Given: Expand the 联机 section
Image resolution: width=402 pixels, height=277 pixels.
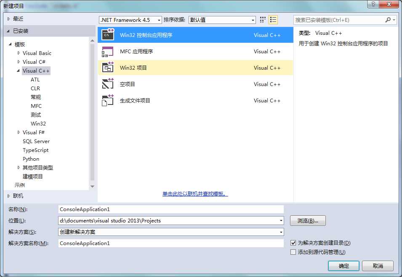Looking at the screenshot, I should pyautogui.click(x=8, y=196).
